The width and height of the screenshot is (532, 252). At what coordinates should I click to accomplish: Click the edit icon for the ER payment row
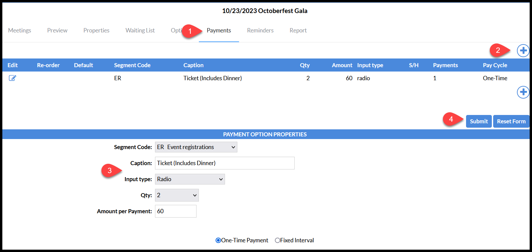pyautogui.click(x=12, y=78)
